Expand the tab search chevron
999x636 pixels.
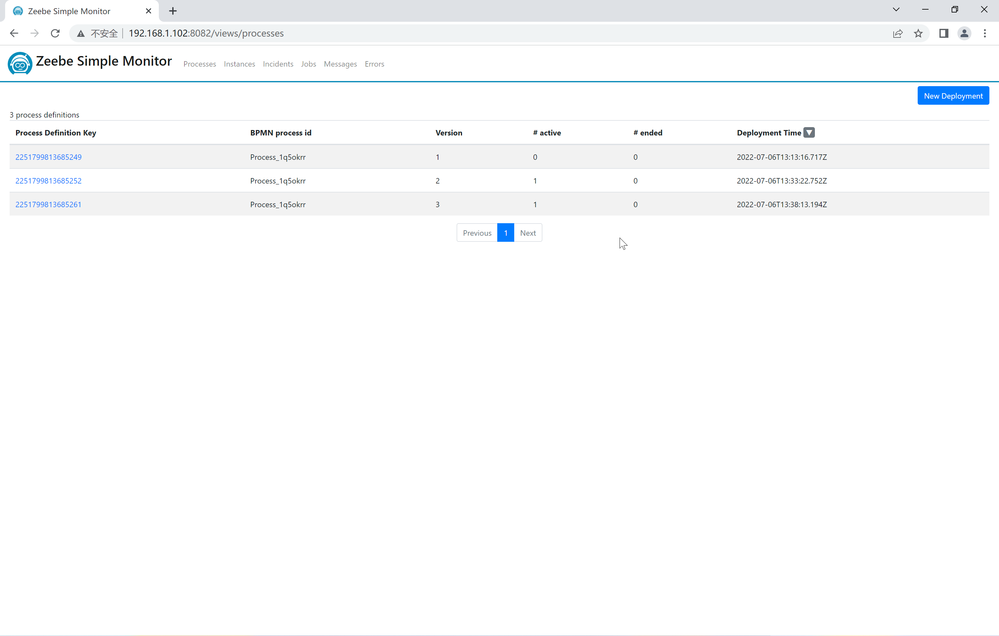[896, 10]
